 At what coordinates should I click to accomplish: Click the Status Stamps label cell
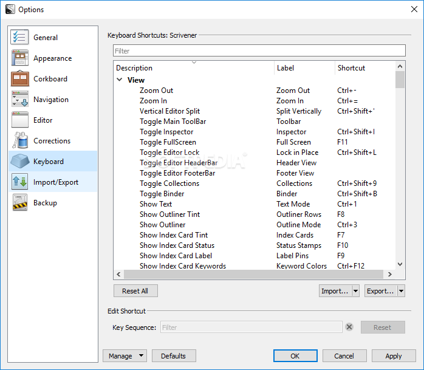[299, 245]
